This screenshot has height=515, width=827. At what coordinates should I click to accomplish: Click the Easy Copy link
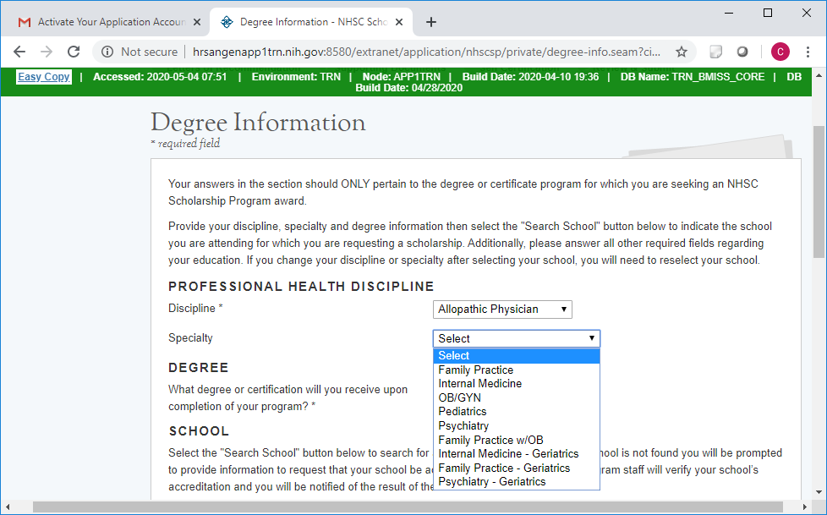coord(44,77)
